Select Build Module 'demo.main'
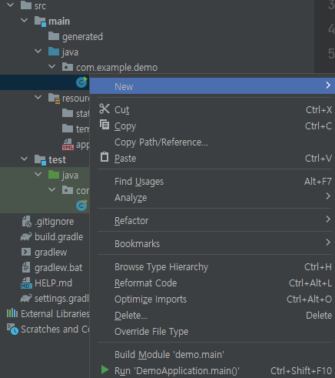 click(212, 355)
